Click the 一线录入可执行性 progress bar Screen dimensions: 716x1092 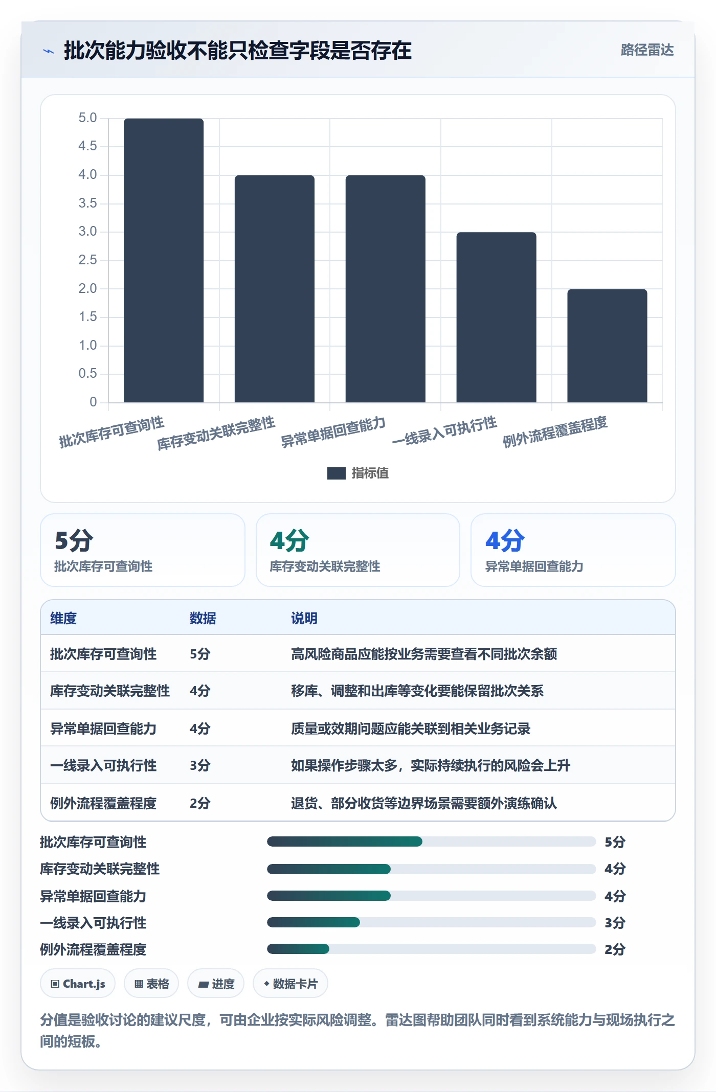point(432,922)
